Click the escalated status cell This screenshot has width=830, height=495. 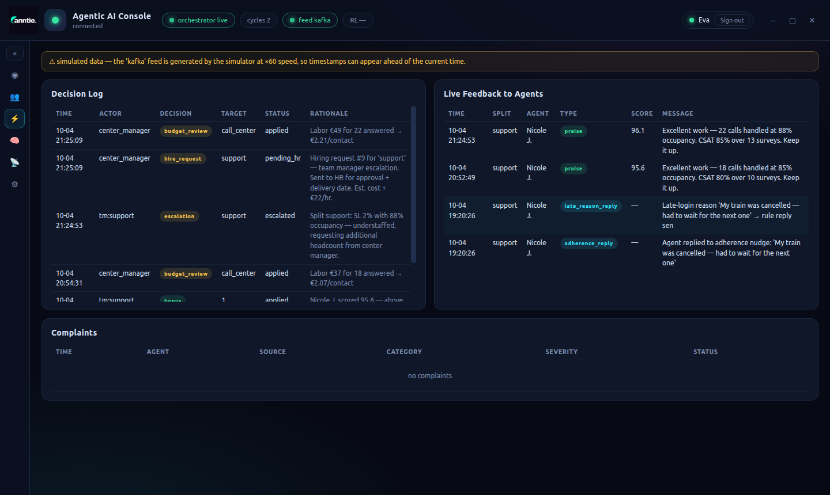click(x=280, y=216)
